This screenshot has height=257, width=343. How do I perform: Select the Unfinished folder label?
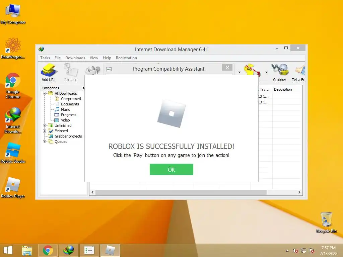63,126
